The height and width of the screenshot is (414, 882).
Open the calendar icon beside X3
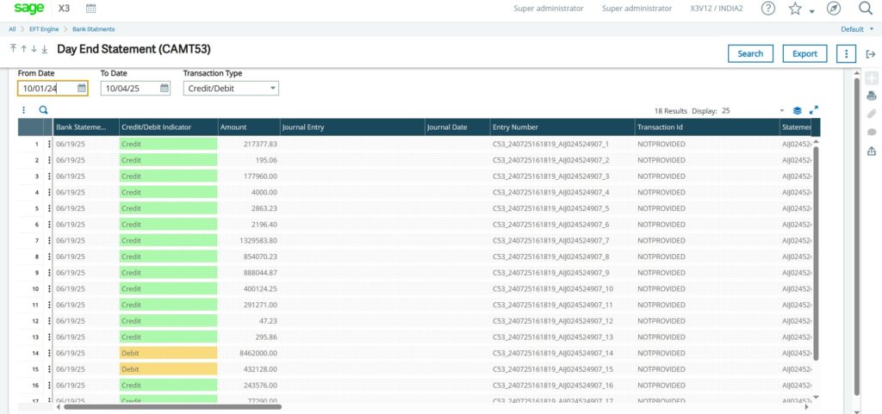coord(91,9)
